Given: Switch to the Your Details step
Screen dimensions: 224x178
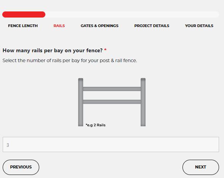Looking at the screenshot, I should point(199,26).
